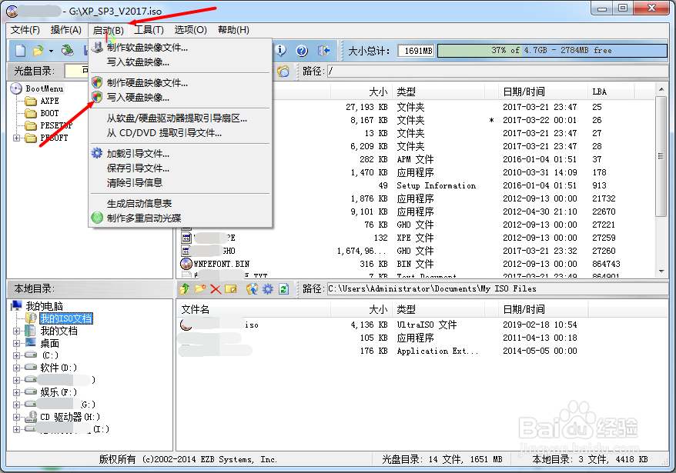Click the Open file folder icon

tap(38, 51)
